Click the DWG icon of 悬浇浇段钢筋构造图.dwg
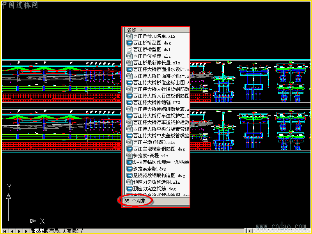 coord(129,175)
